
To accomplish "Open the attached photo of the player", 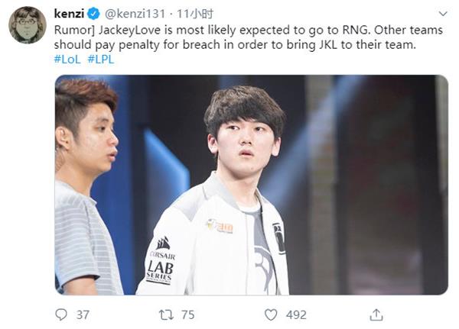I will click(x=252, y=185).
